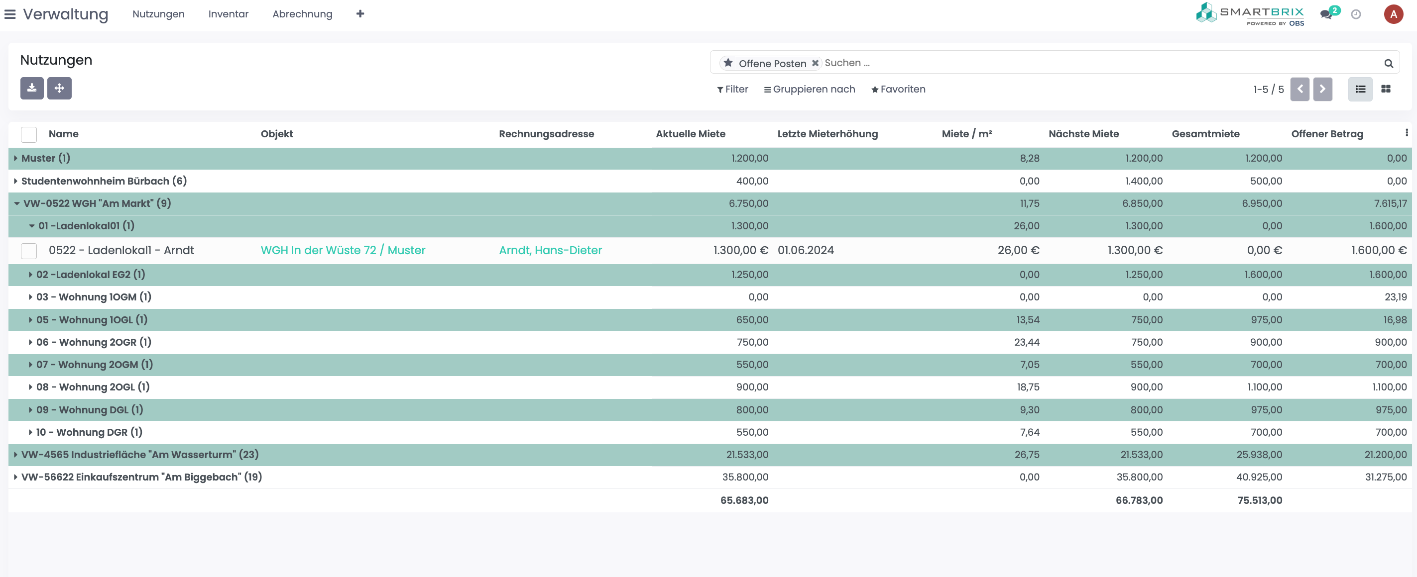
Task: Toggle the select-all header checkbox
Action: click(x=28, y=134)
